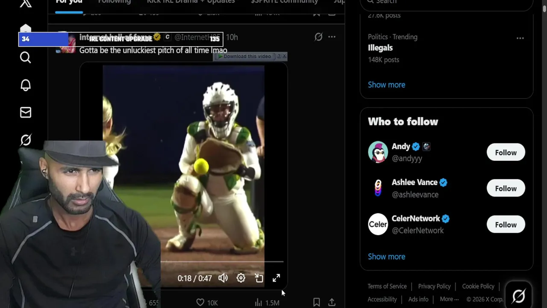Open @andyyy handle
Viewport: 547px width, 308px height.
tap(407, 158)
